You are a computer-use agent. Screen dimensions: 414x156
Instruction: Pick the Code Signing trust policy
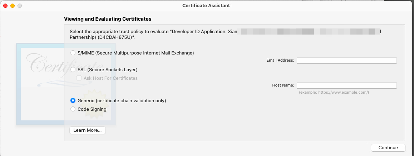click(x=73, y=109)
